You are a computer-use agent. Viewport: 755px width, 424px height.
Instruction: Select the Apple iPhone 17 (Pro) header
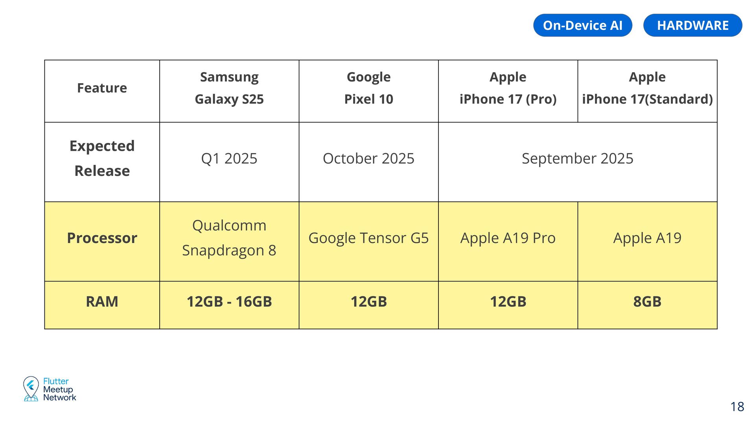pyautogui.click(x=508, y=88)
